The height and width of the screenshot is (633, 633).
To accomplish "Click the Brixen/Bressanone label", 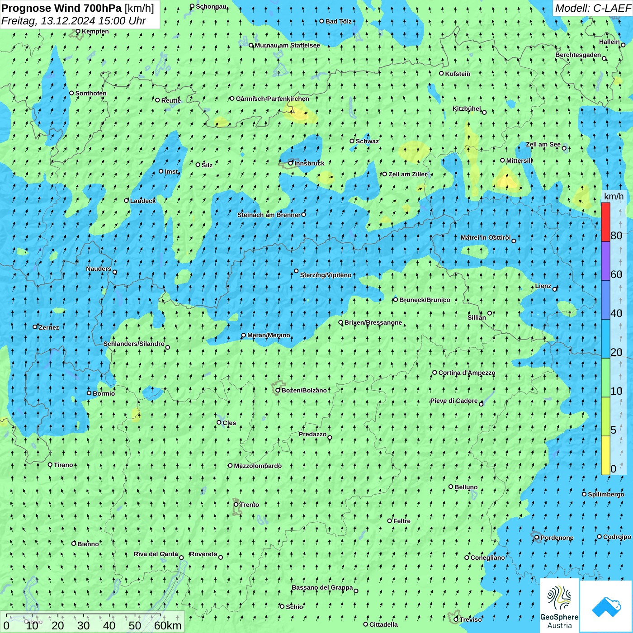I will point(373,322).
